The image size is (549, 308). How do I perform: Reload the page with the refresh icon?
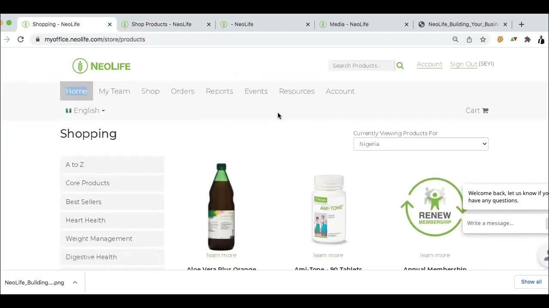tap(21, 39)
